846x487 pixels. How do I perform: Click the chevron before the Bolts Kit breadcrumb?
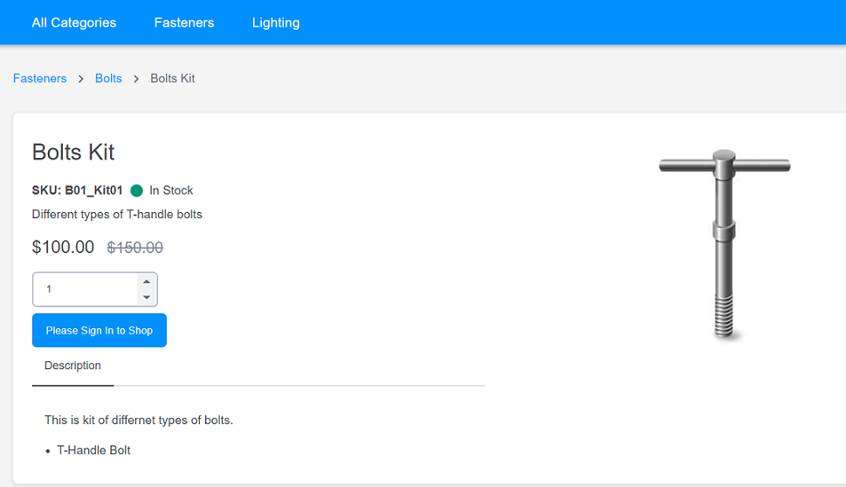click(x=136, y=79)
